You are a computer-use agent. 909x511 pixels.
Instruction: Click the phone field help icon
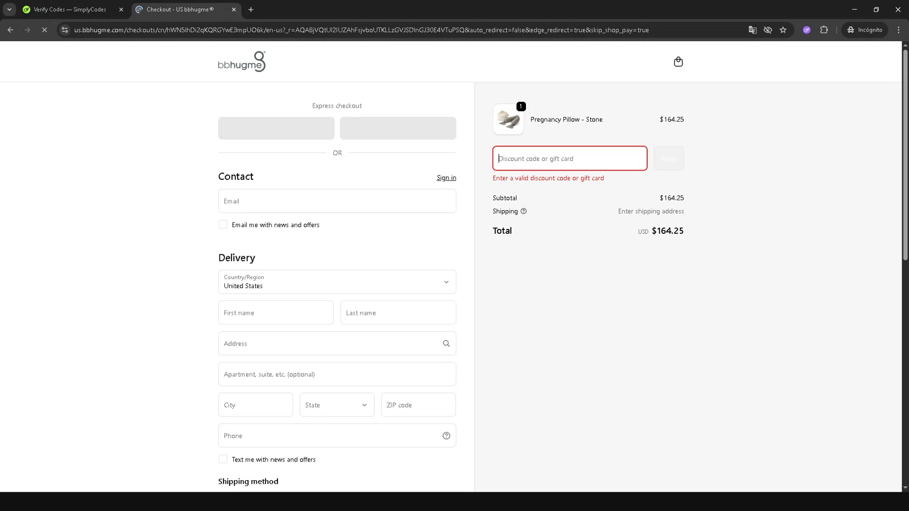[x=446, y=436]
